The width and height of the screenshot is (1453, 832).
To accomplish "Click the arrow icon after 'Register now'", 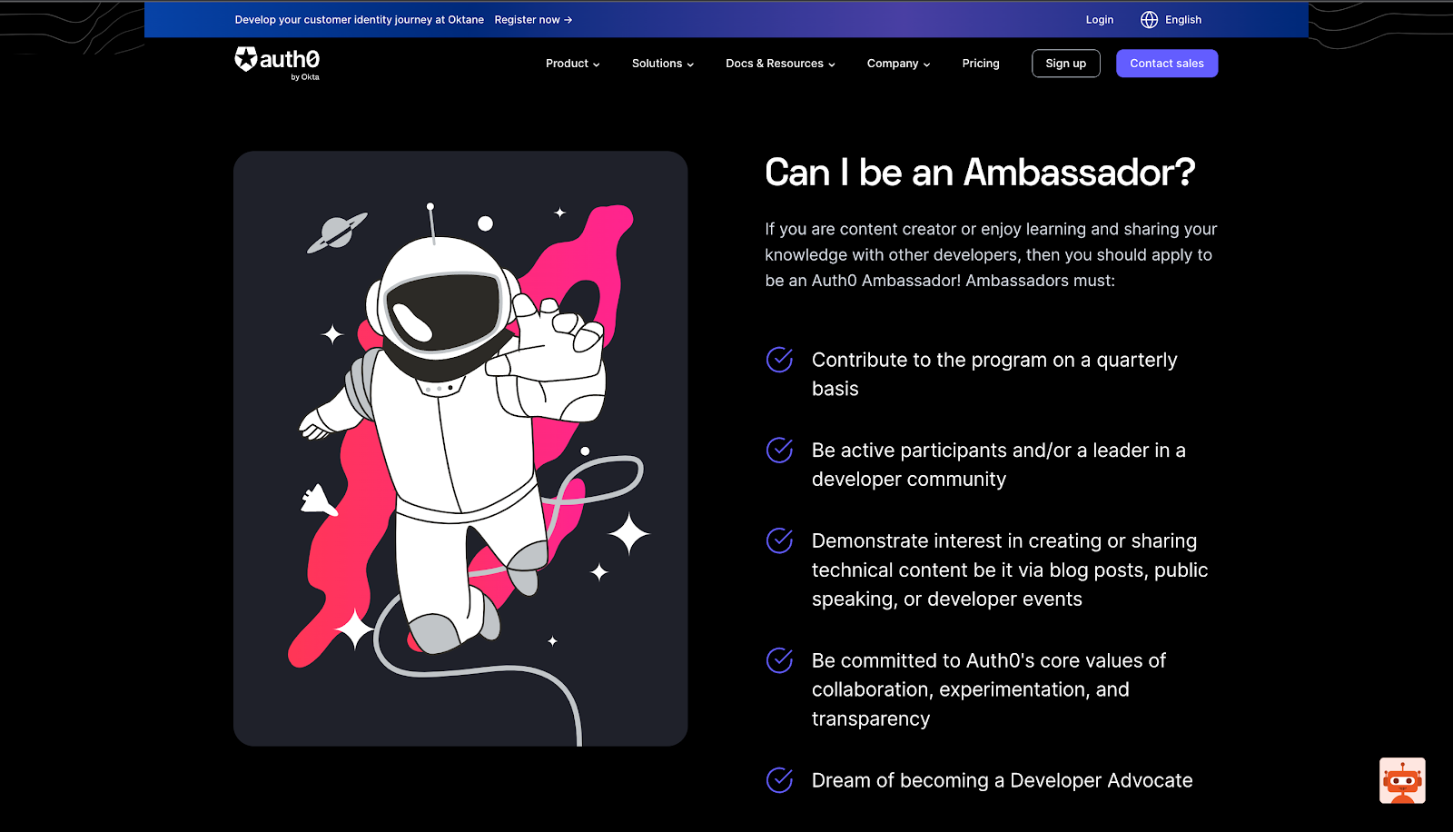I will pos(568,19).
